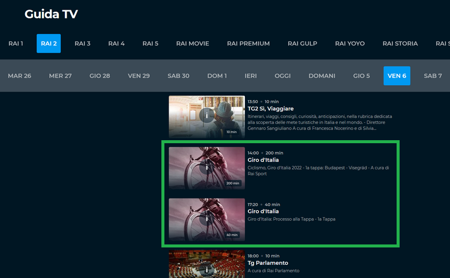Open the 14:00 Giro d'Italia program title
The width and height of the screenshot is (450, 278).
click(263, 160)
